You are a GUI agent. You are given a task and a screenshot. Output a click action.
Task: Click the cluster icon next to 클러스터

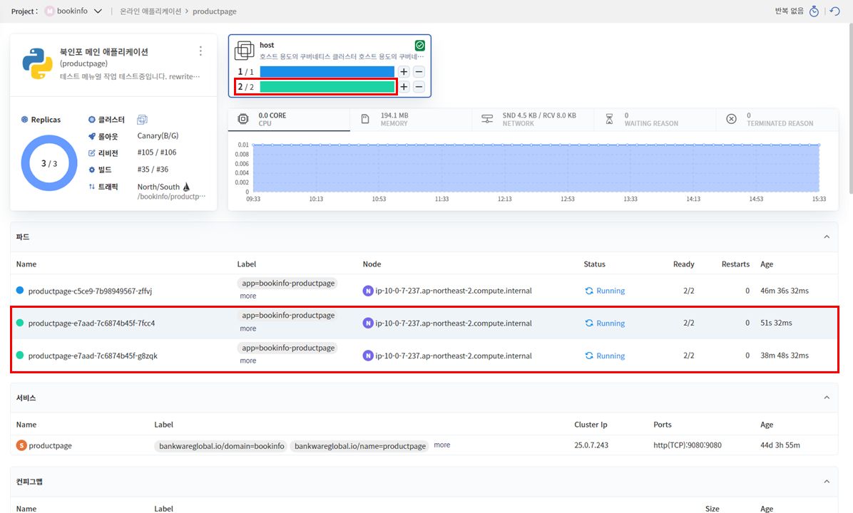(x=142, y=120)
